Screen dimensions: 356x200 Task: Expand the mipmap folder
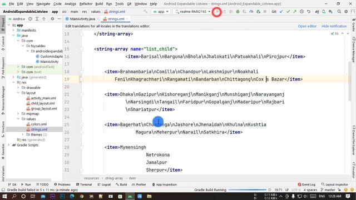(x=18, y=113)
